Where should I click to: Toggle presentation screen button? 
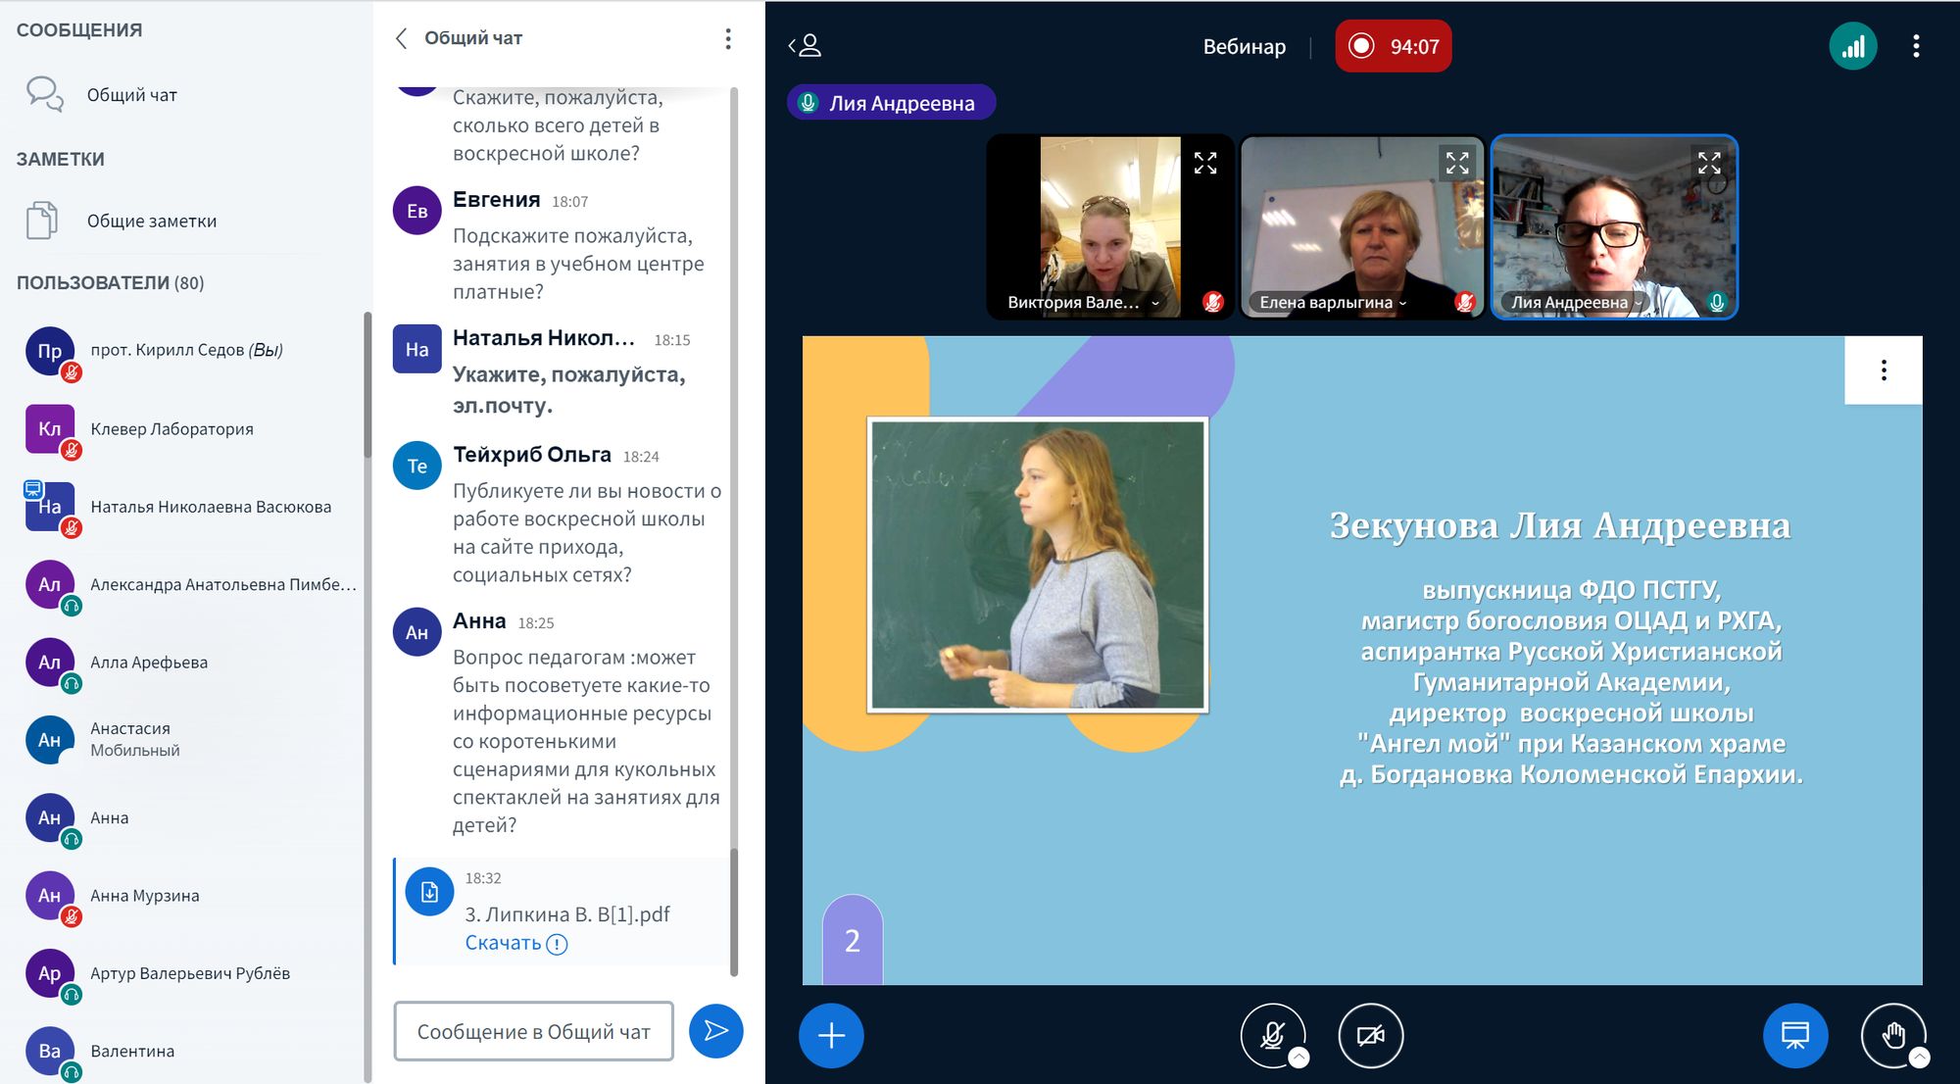(1794, 1035)
